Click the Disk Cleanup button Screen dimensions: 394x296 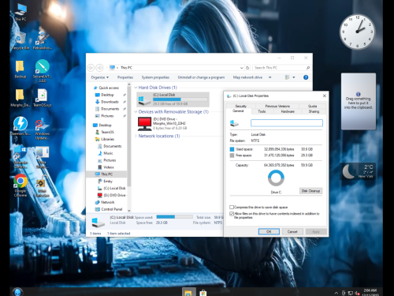point(310,191)
